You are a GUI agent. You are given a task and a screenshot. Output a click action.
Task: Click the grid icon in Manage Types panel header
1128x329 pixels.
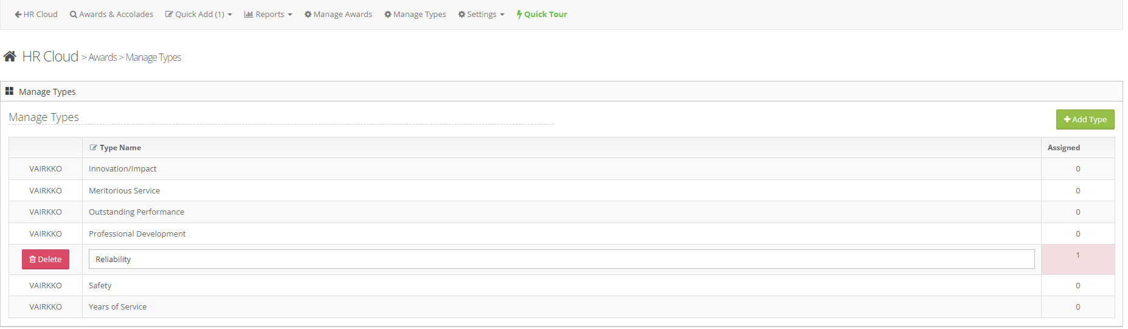click(x=9, y=91)
